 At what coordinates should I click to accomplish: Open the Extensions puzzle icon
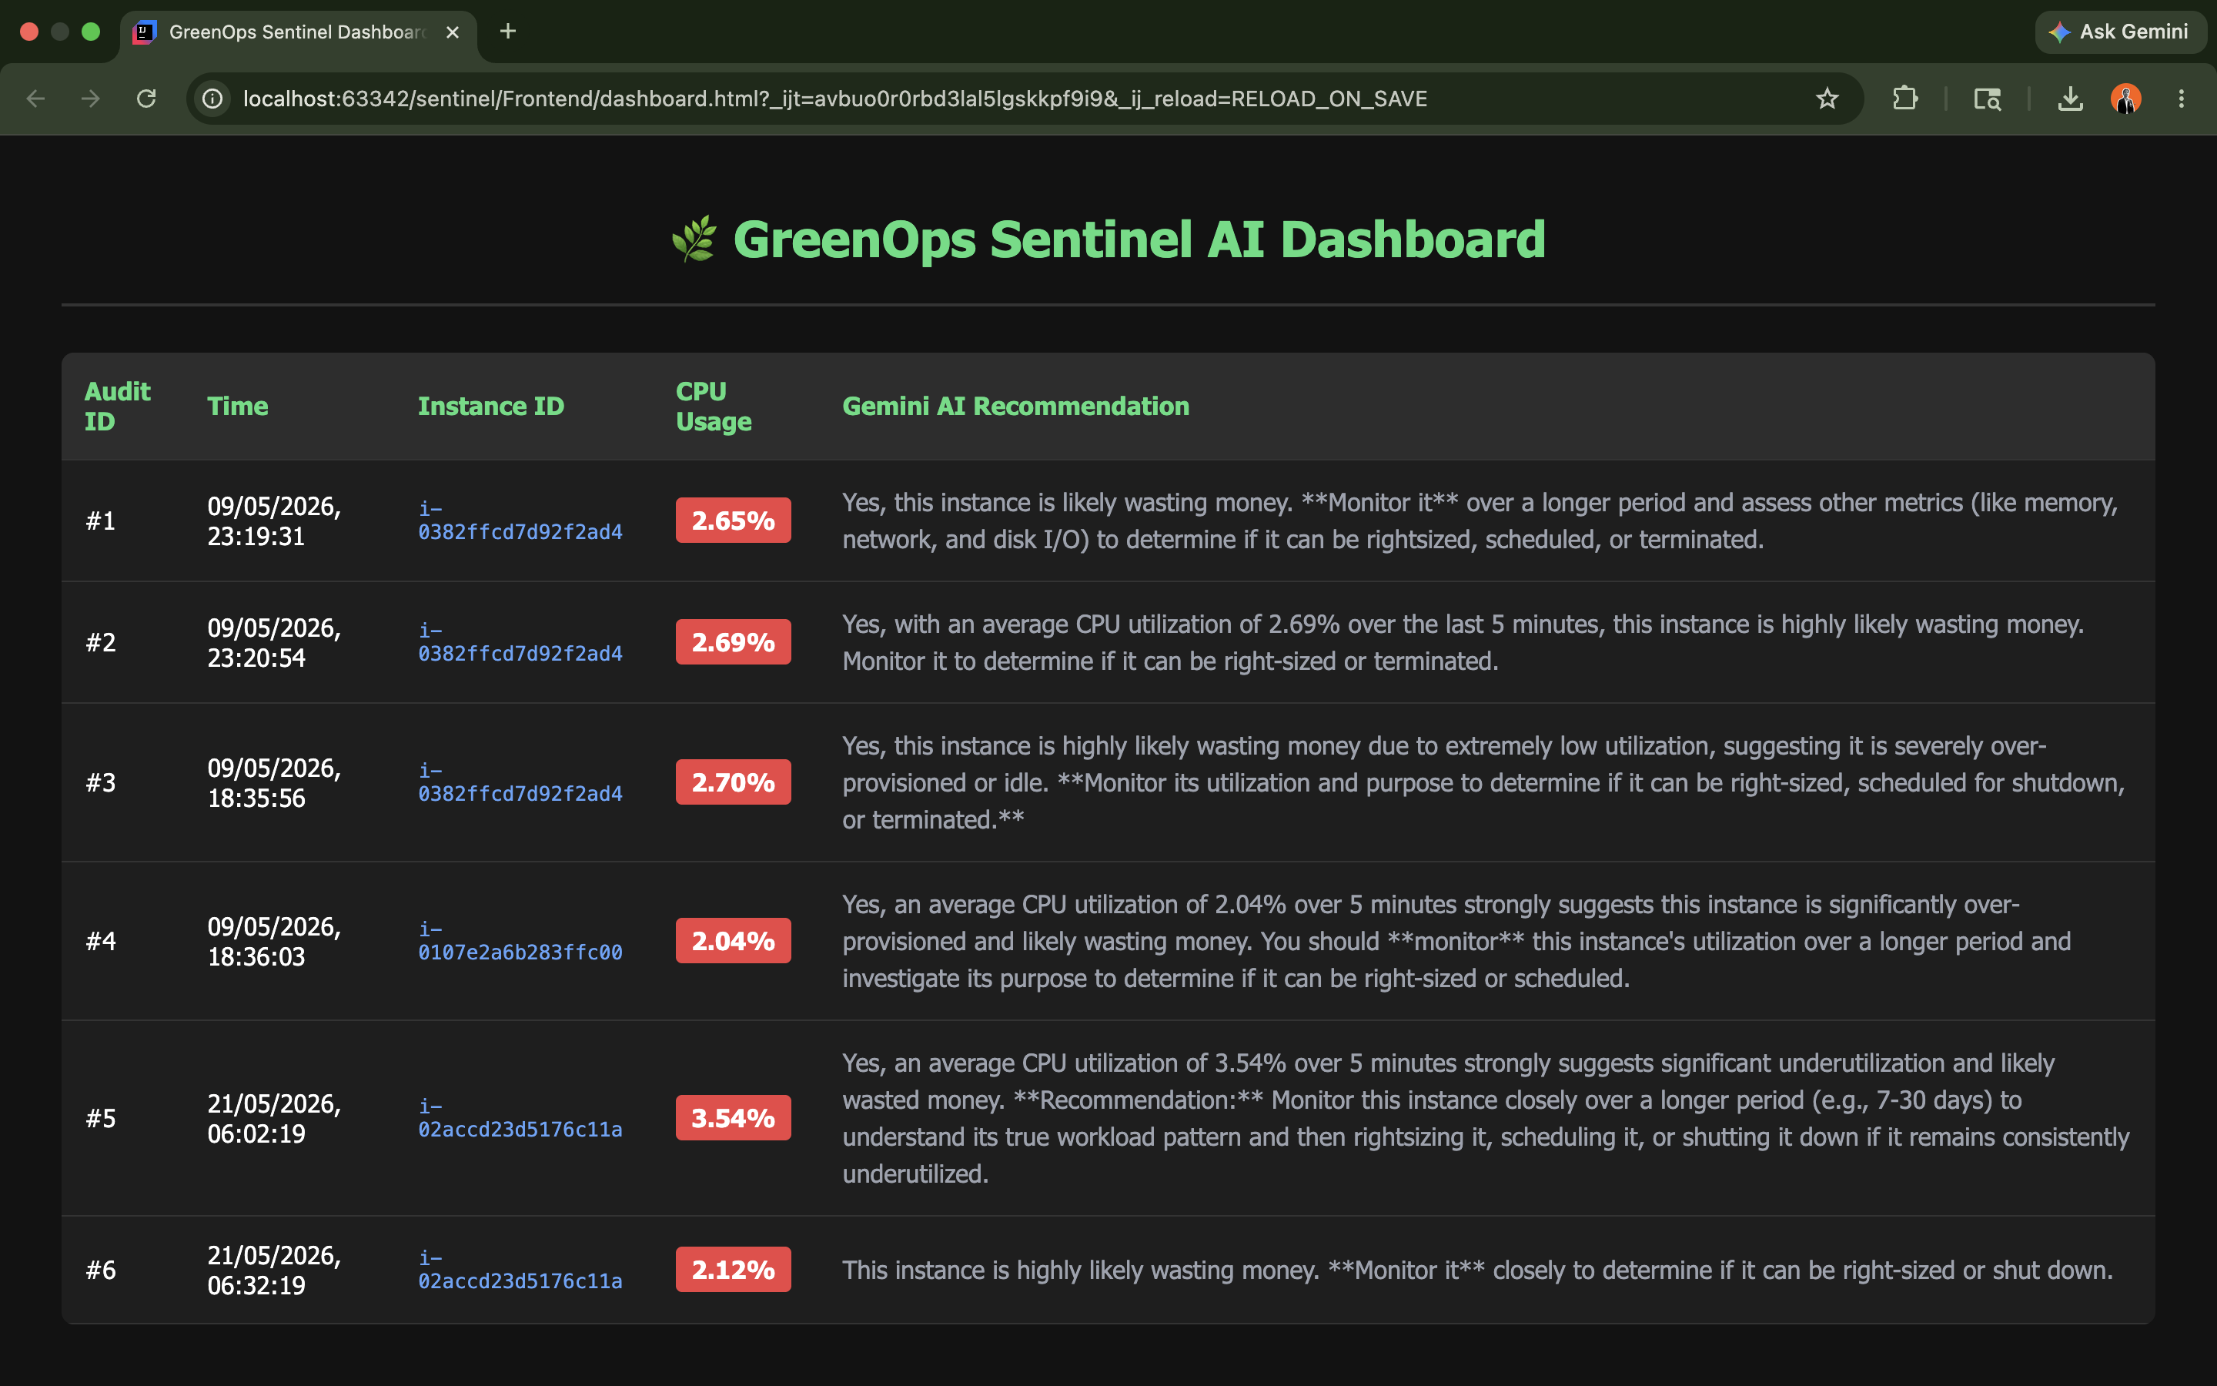point(1904,98)
